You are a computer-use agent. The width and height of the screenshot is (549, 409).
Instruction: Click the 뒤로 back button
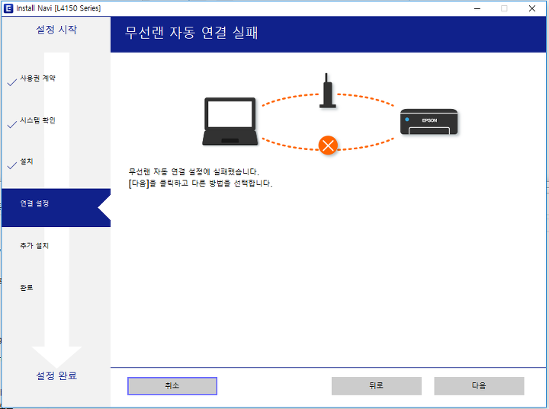tap(377, 386)
